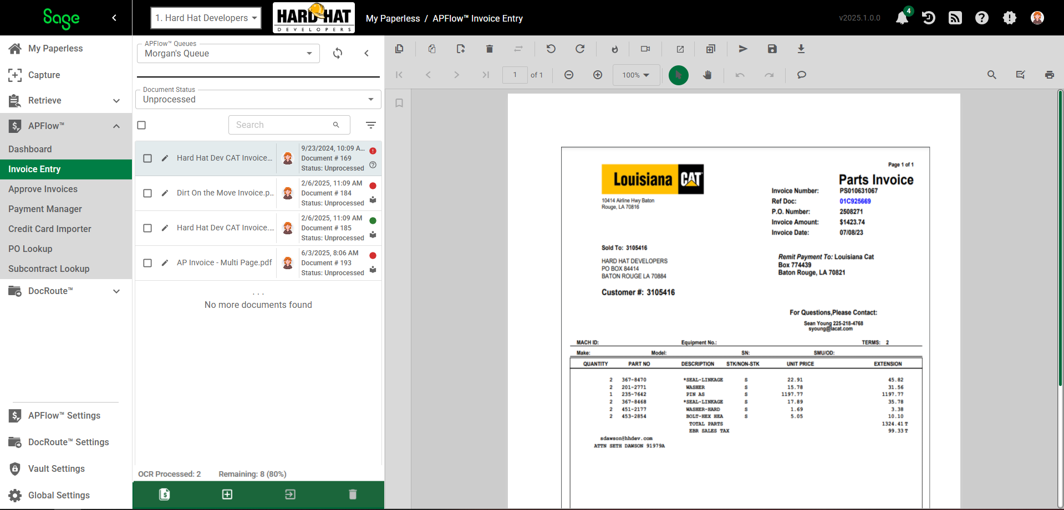Open the Document Status dropdown
Screen dimensions: 1064x510
[258, 99]
